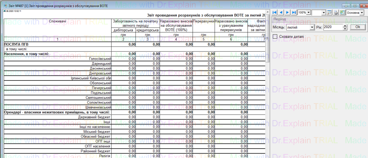
Task: Open the empty toolbar combo box
Action: (324, 13)
